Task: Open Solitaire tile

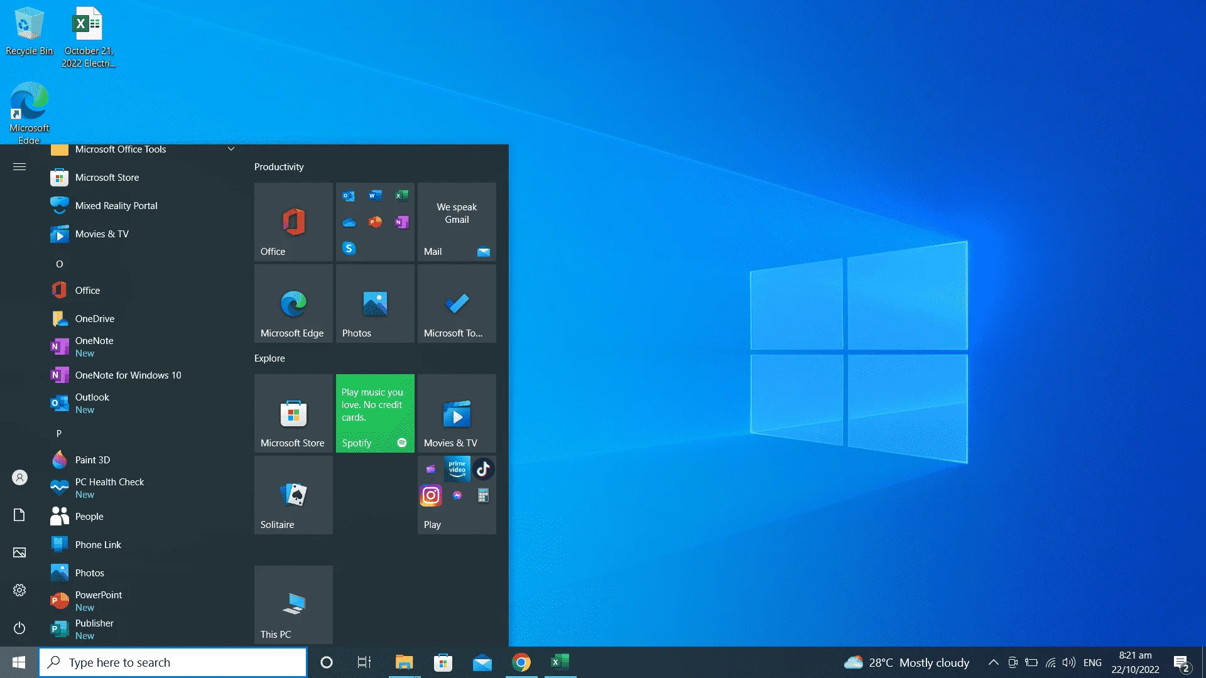Action: (x=293, y=495)
